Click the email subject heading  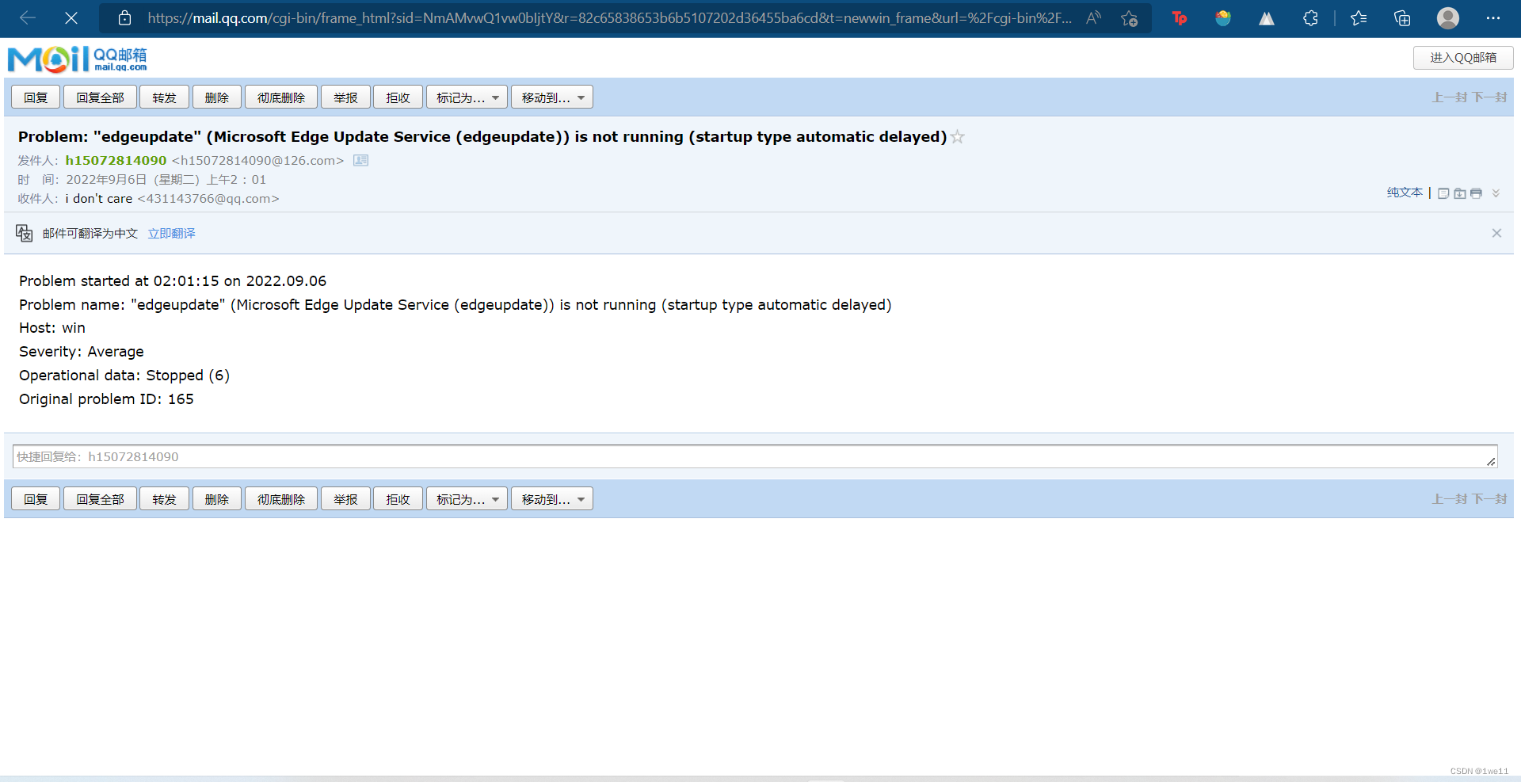[x=482, y=136]
